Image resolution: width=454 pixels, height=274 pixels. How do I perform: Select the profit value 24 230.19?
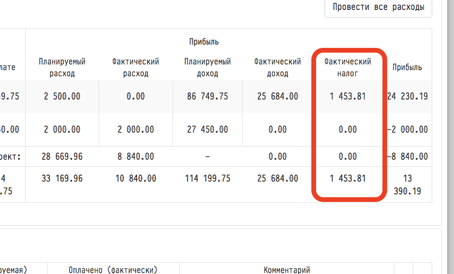pyautogui.click(x=407, y=96)
